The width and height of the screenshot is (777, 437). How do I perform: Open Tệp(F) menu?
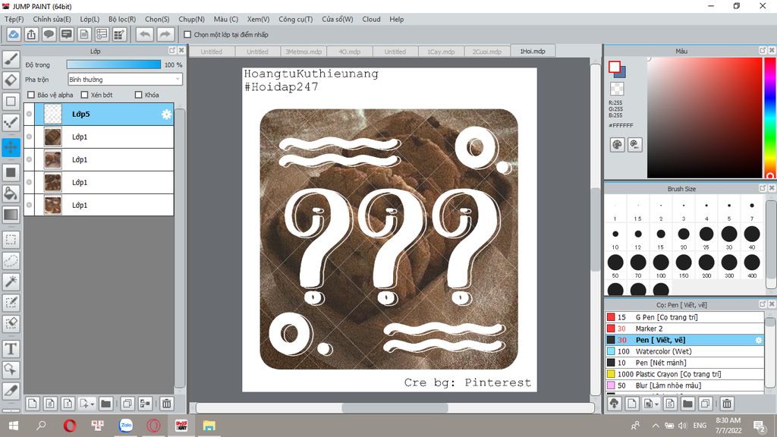tap(14, 19)
